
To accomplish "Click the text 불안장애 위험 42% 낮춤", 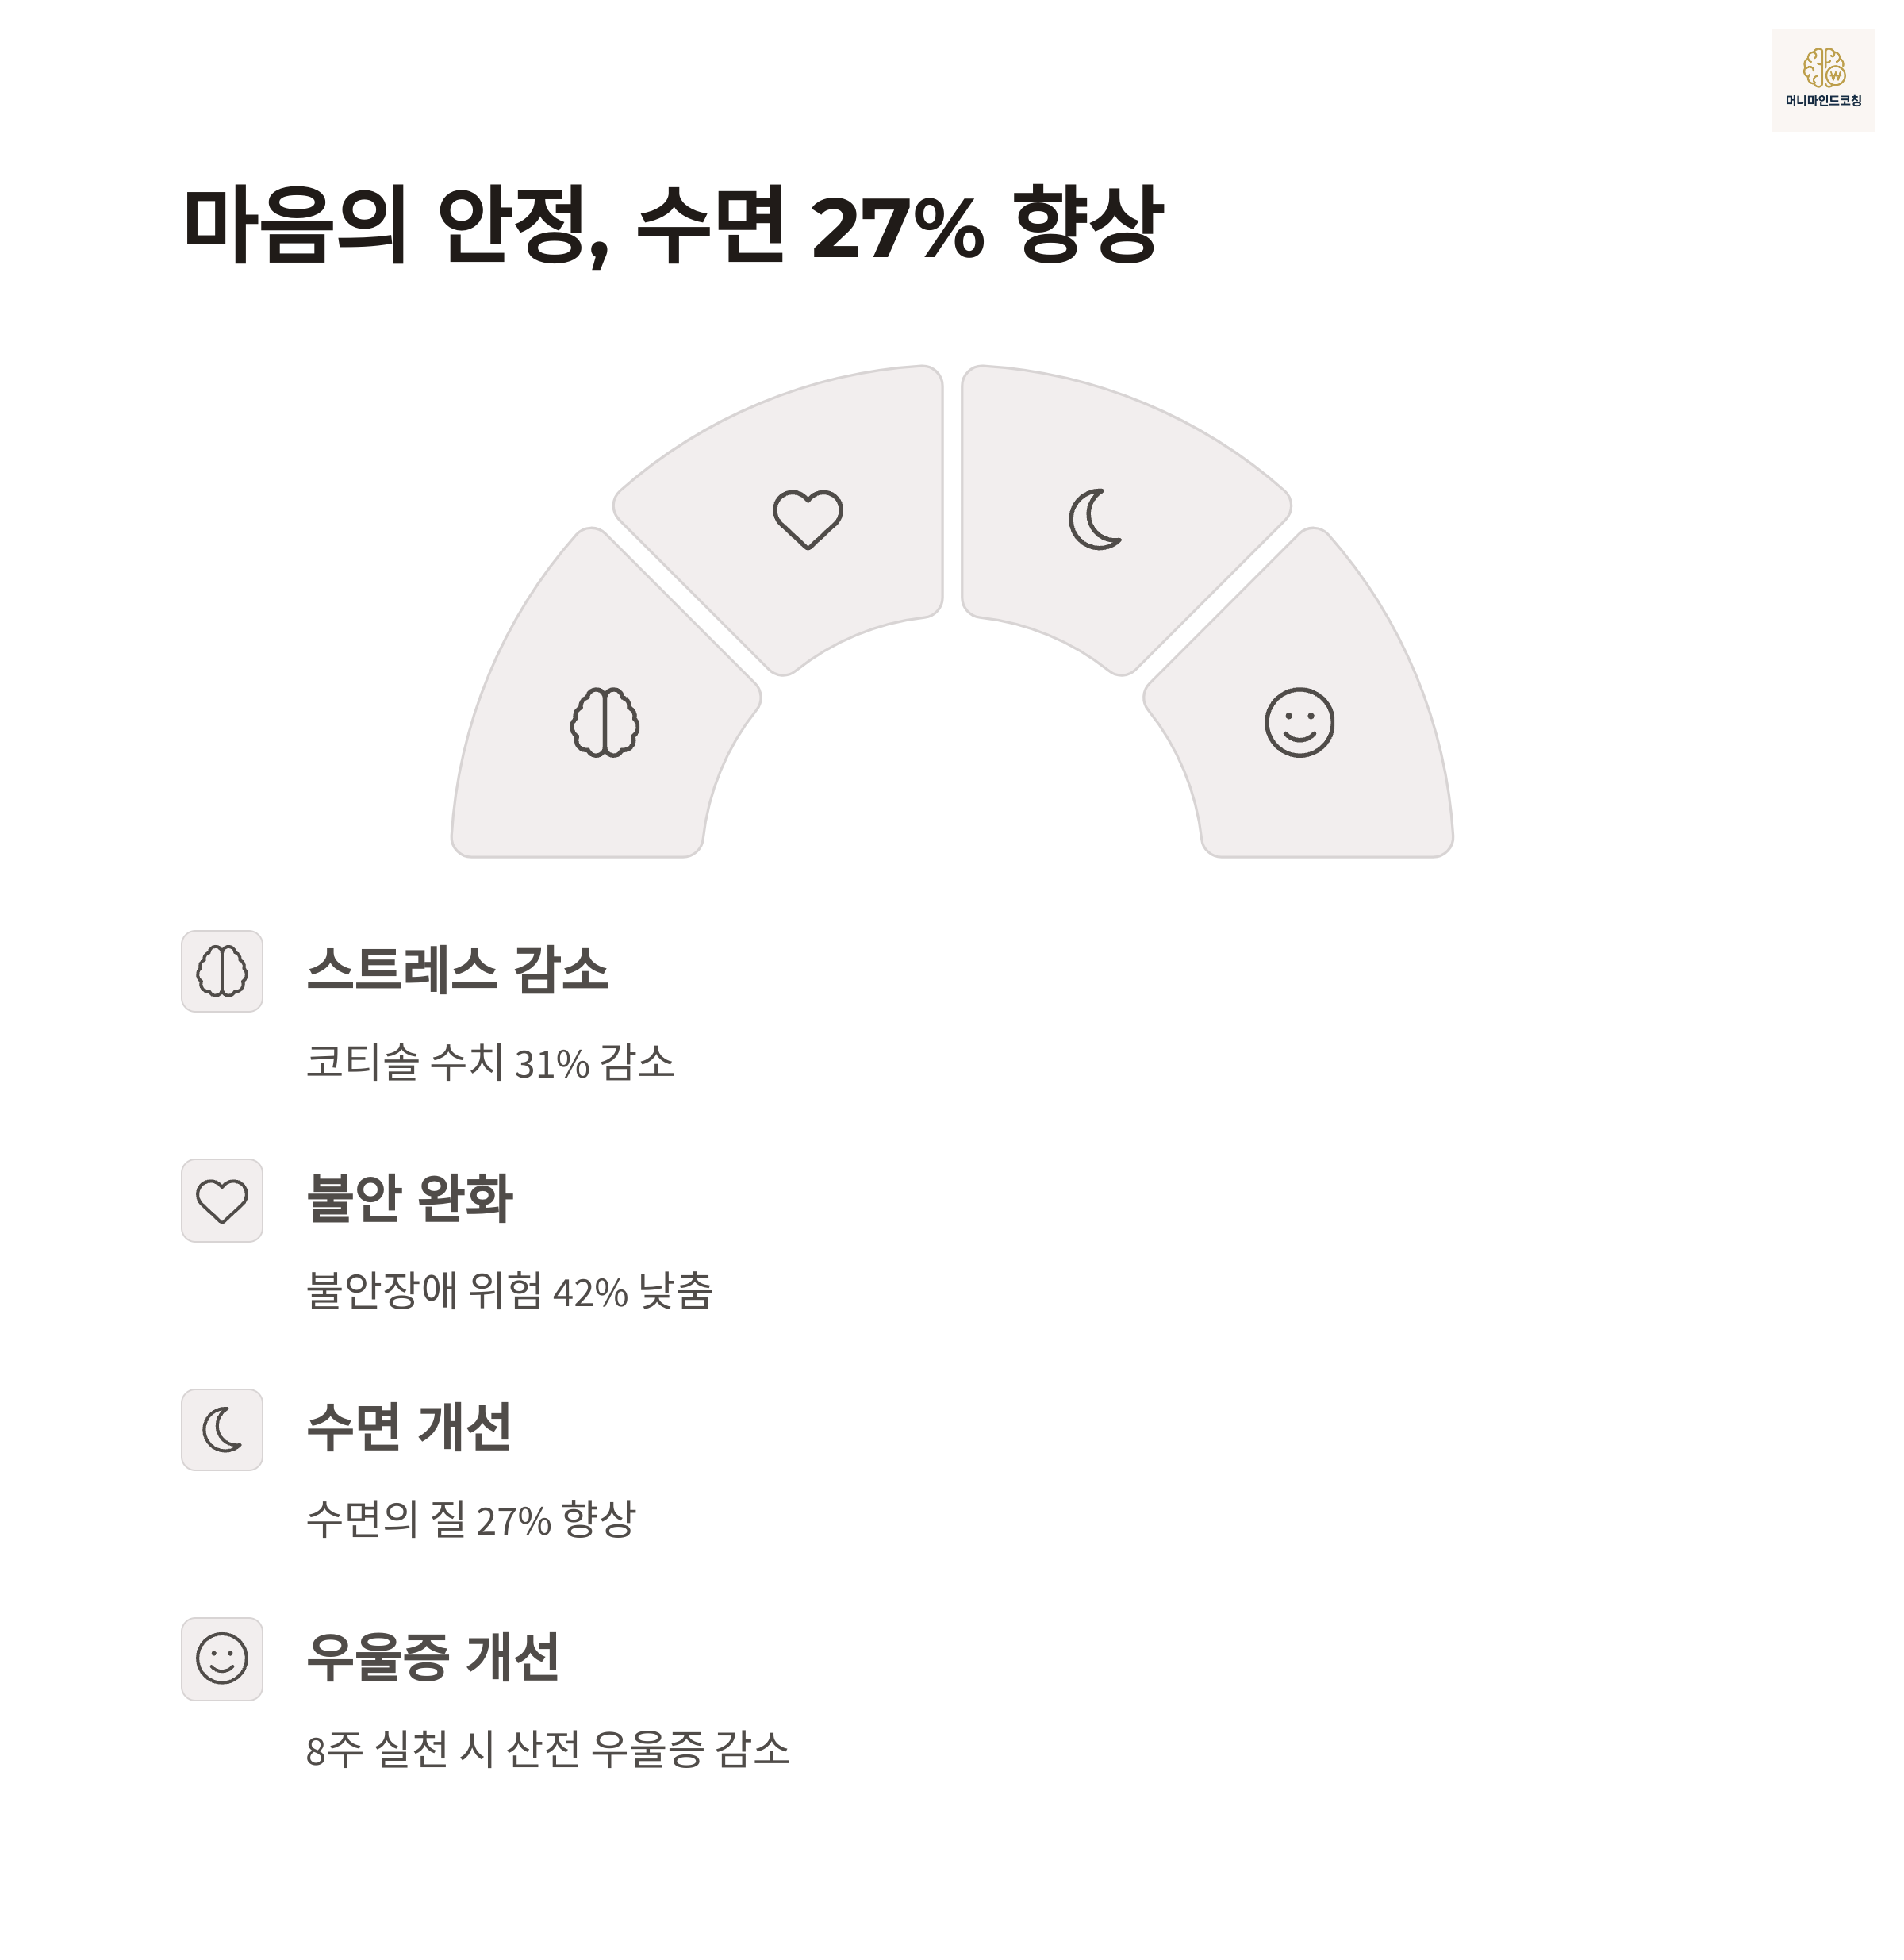I will click(x=509, y=1291).
